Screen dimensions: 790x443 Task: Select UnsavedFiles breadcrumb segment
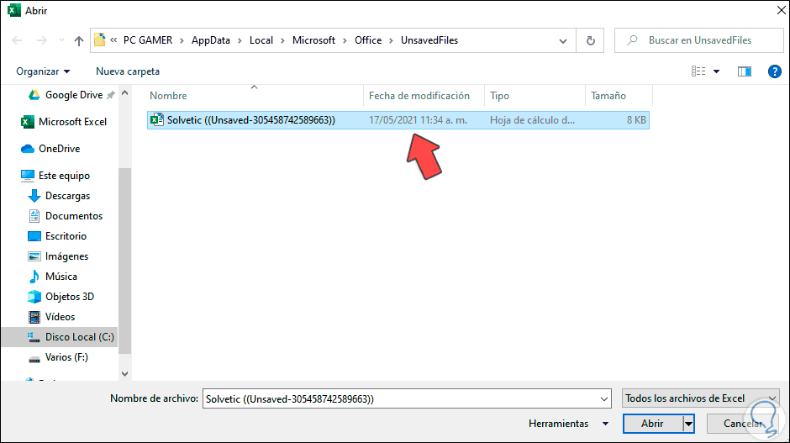(x=429, y=40)
